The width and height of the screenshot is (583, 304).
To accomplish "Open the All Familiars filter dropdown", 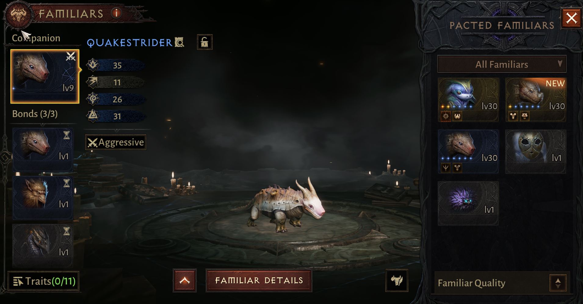I will [502, 64].
